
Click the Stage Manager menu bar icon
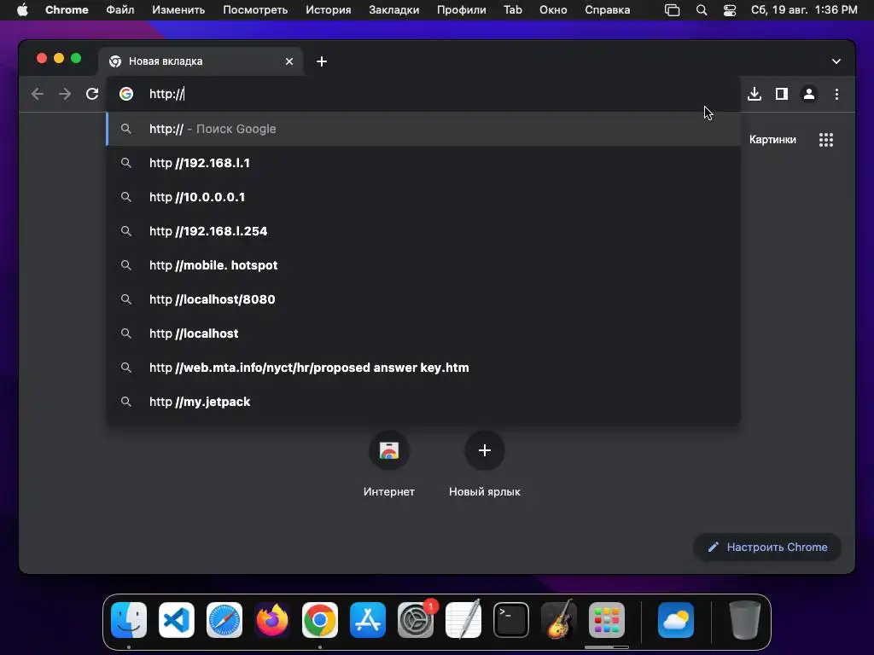[673, 10]
